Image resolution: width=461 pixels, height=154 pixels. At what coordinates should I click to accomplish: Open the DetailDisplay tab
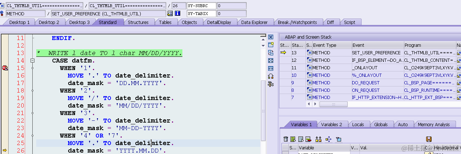click(219, 22)
